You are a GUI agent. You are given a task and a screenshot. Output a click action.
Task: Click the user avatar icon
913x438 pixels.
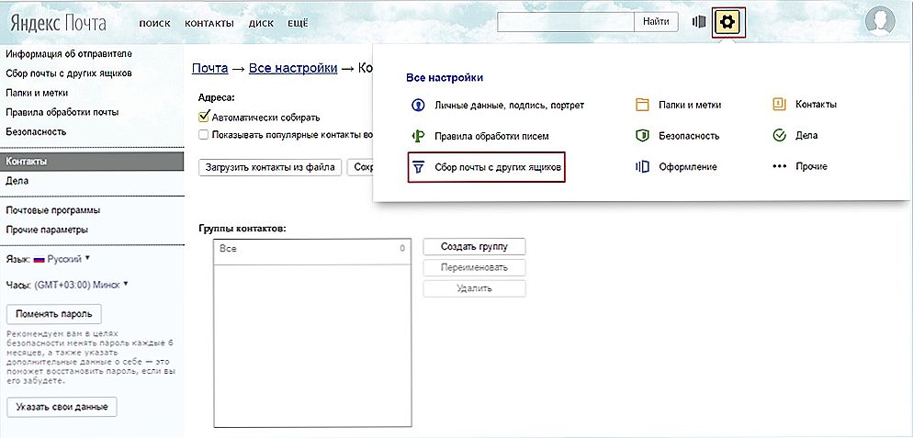(x=882, y=20)
